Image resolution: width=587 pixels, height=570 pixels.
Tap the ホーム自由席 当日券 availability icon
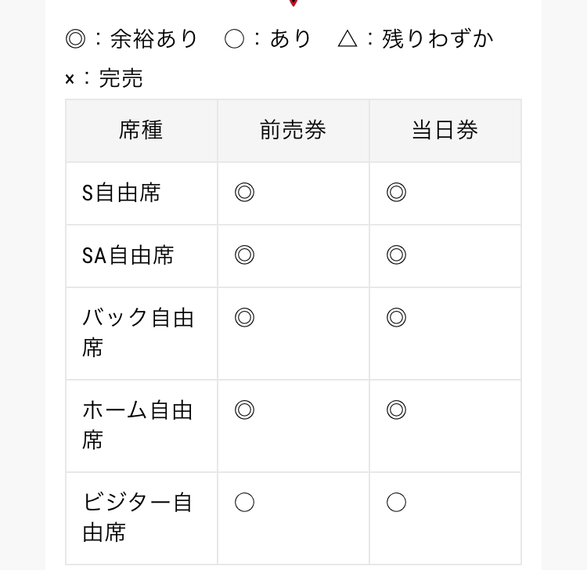pos(396,409)
